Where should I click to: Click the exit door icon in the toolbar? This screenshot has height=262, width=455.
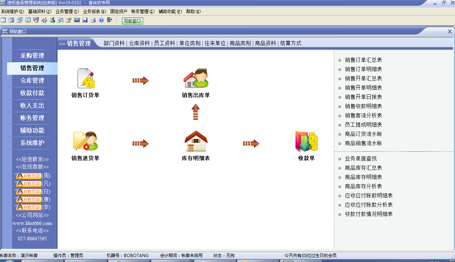click(x=108, y=20)
